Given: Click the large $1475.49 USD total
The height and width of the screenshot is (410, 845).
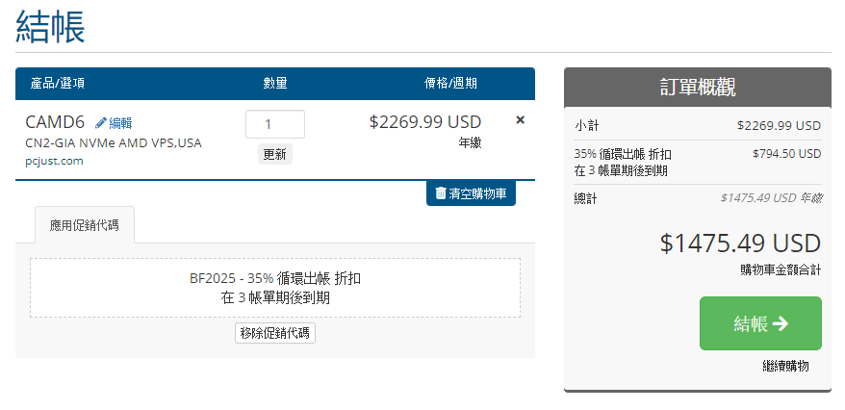Looking at the screenshot, I should [740, 243].
